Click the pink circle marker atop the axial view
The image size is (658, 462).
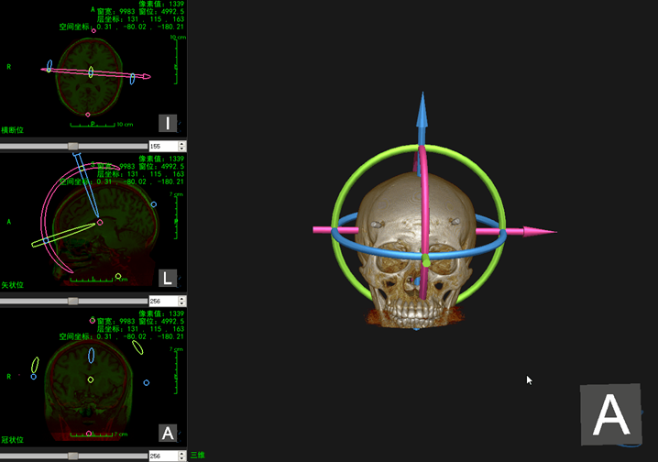coord(93,30)
